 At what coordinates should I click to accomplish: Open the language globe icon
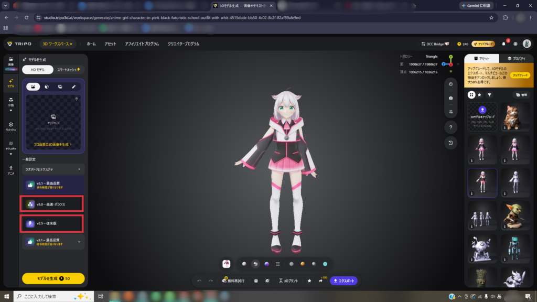515,44
